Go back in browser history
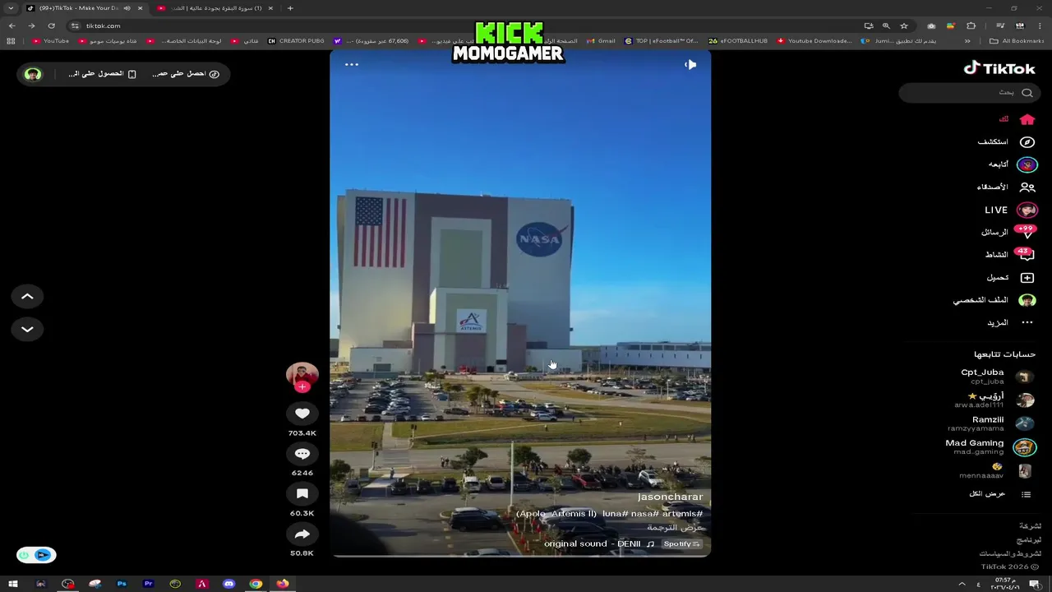The height and width of the screenshot is (592, 1052). coord(12,25)
